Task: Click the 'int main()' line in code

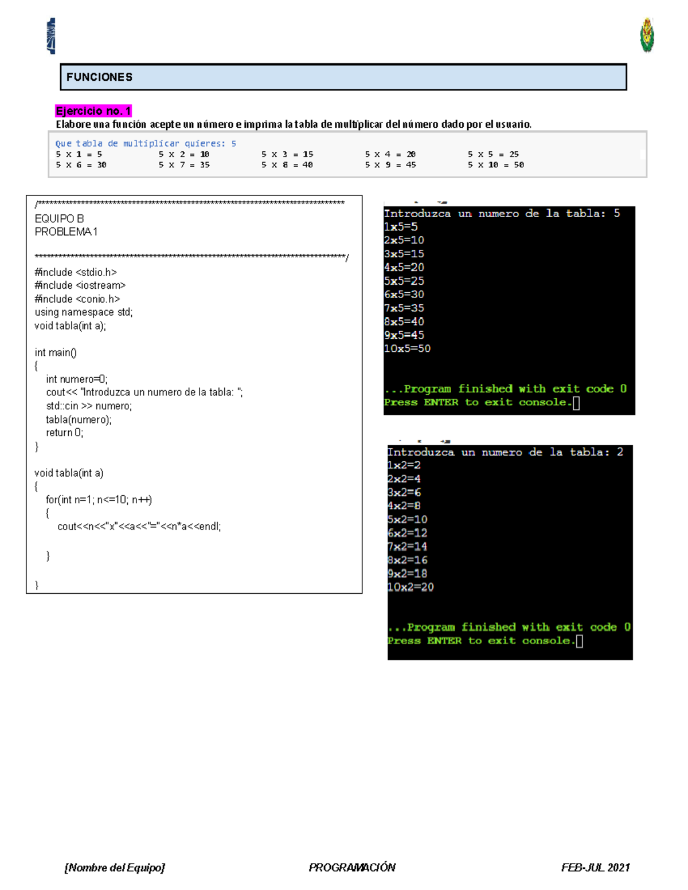Action: (x=56, y=352)
